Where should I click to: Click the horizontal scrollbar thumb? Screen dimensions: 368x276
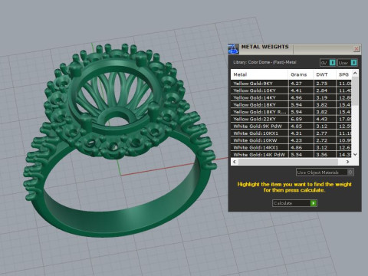[x=288, y=162]
